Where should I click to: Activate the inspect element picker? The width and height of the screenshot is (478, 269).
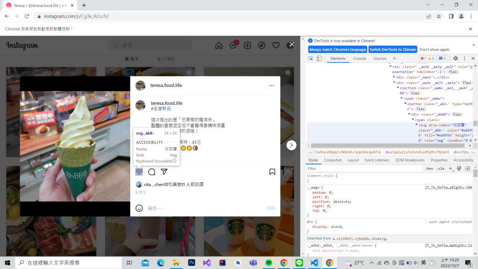310,58
